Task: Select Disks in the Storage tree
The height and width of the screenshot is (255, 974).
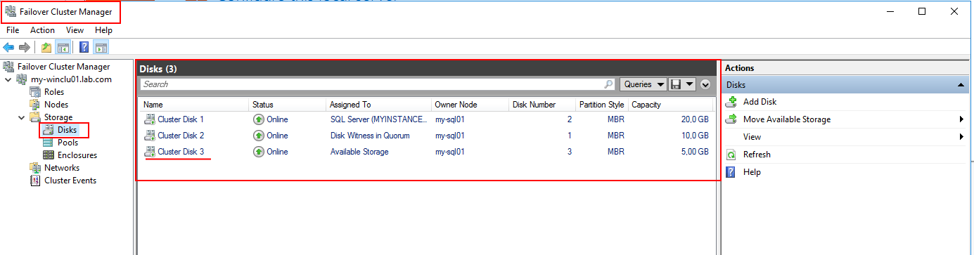Action: (x=67, y=130)
